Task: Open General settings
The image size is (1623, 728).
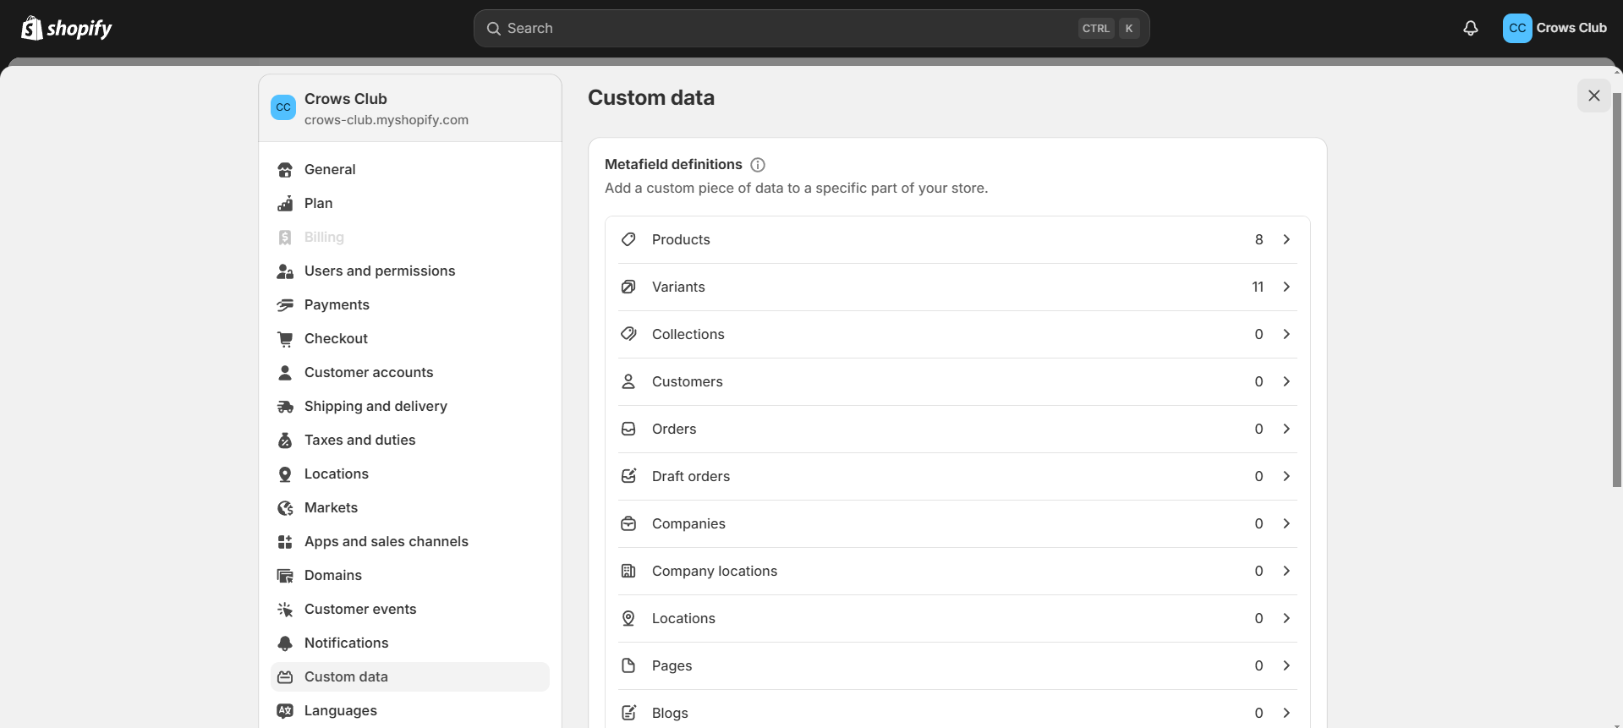Action: pyautogui.click(x=410, y=169)
